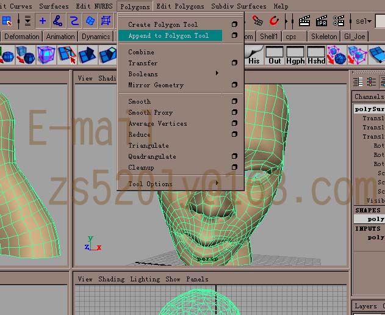The height and width of the screenshot is (315, 385).
Task: Open lower viewport Lighting menu
Action: tap(145, 279)
